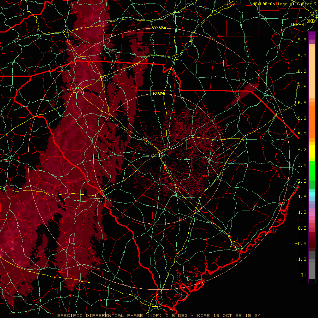Click the pink swatch near 1.0

[312, 214]
